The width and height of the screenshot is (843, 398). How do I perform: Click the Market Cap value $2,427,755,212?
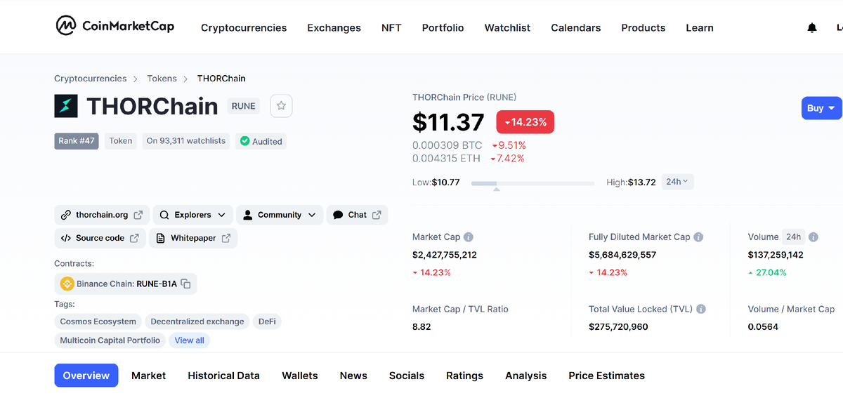tap(445, 255)
